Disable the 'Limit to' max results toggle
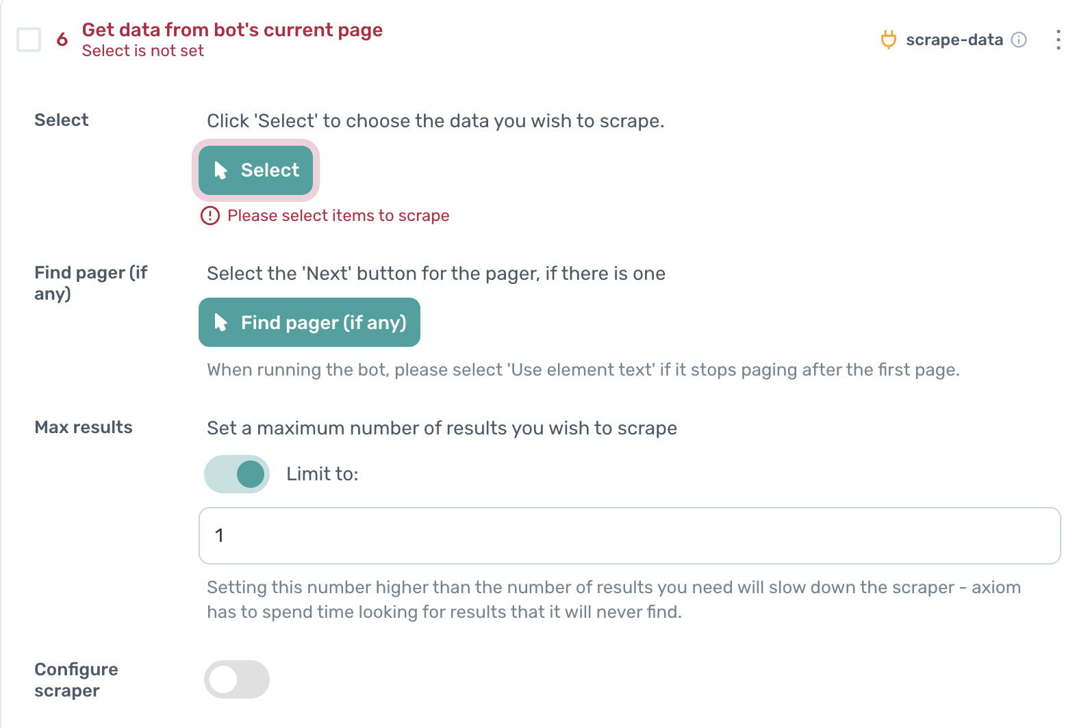 click(x=237, y=474)
